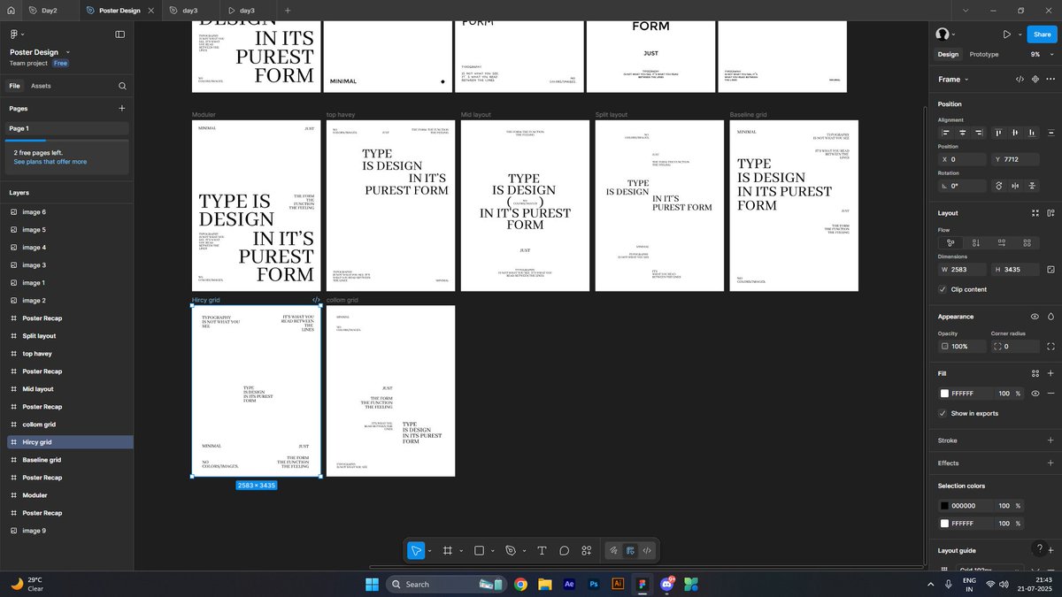The height and width of the screenshot is (597, 1062).
Task: Toggle individual corner radius option
Action: click(x=1050, y=346)
